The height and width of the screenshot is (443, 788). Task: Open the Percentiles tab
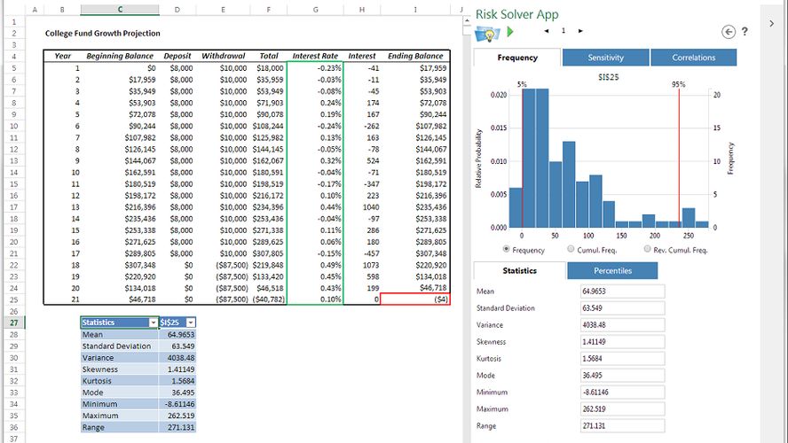pyautogui.click(x=612, y=271)
